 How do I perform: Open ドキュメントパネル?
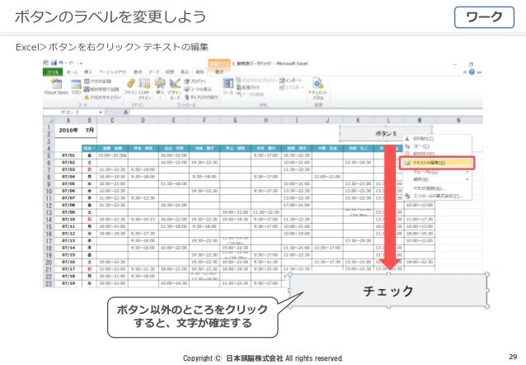pyautogui.click(x=318, y=88)
